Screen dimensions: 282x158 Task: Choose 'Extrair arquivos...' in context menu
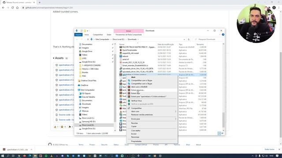pos(137,90)
